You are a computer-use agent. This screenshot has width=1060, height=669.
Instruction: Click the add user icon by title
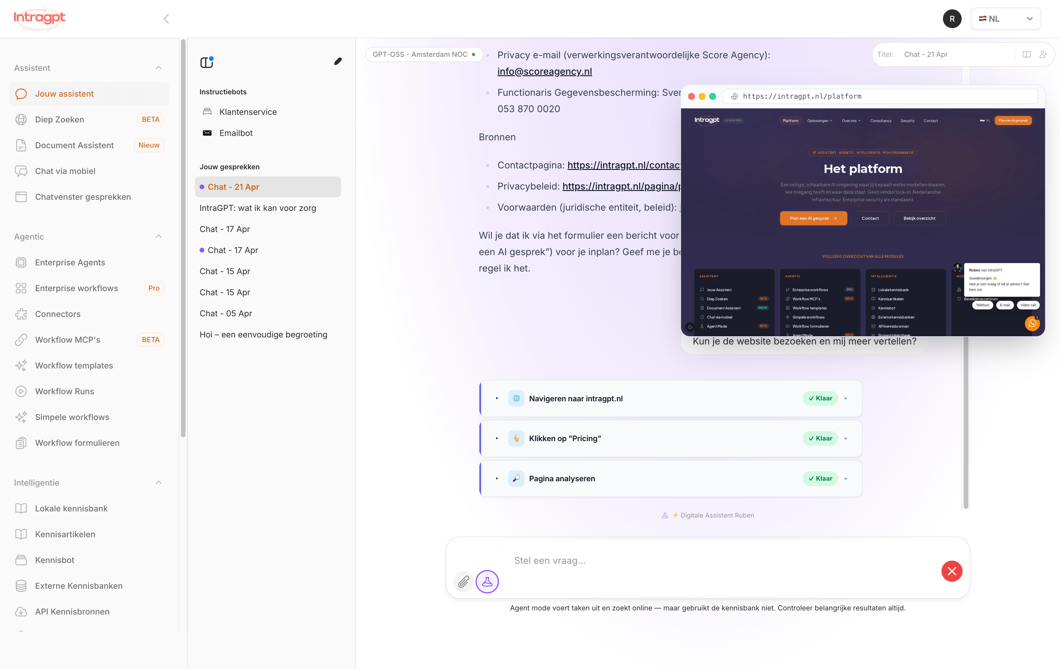[x=1043, y=55]
